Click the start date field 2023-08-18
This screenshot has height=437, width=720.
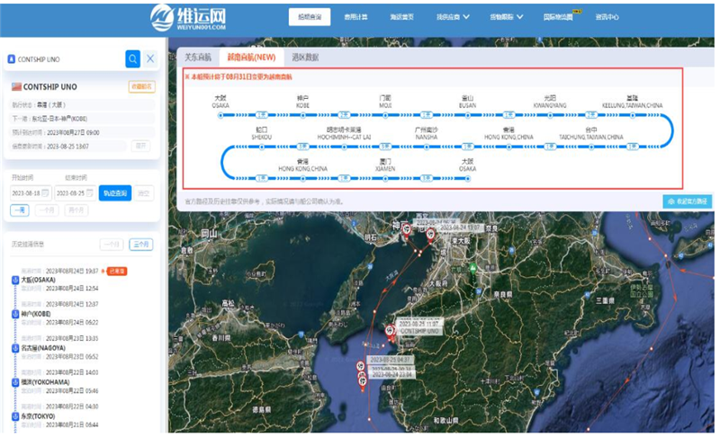click(31, 193)
